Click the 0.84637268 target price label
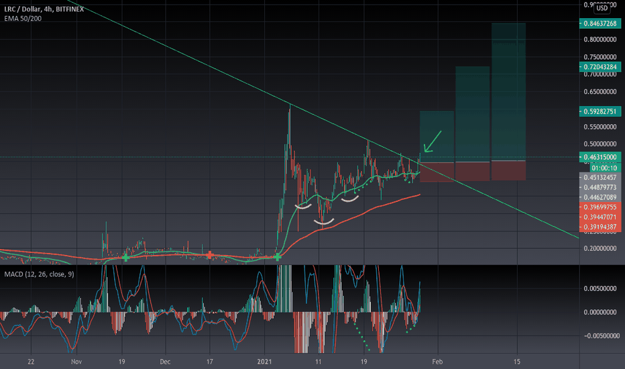The image size is (625, 369). tap(600, 23)
